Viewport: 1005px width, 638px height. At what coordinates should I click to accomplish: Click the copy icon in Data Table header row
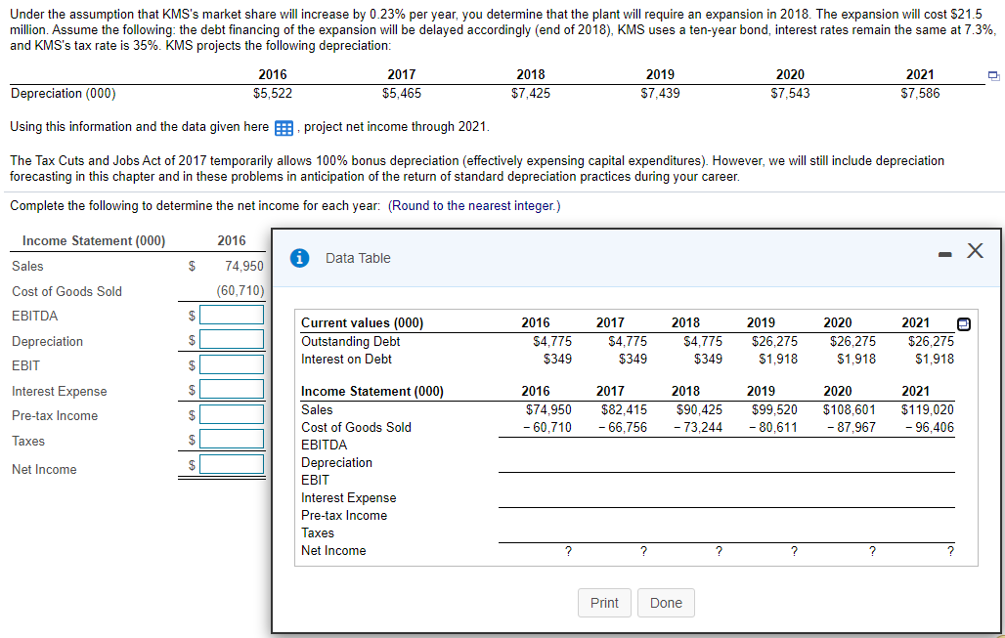click(963, 324)
